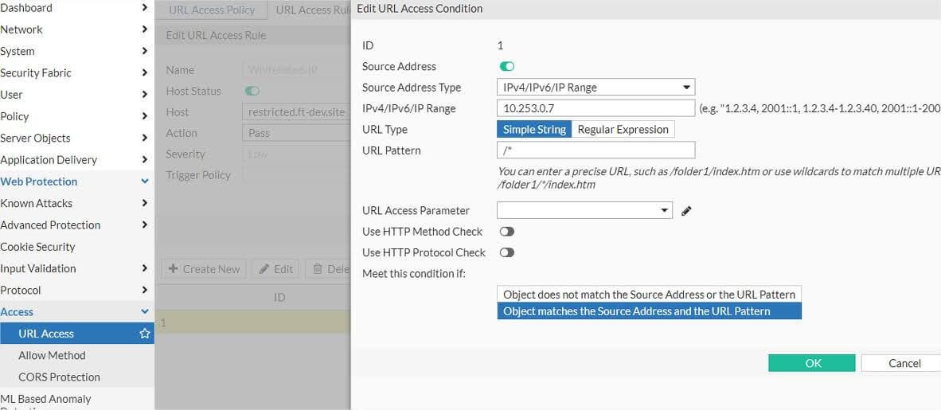
Task: Star the URL Access menu entry
Action: coord(145,333)
